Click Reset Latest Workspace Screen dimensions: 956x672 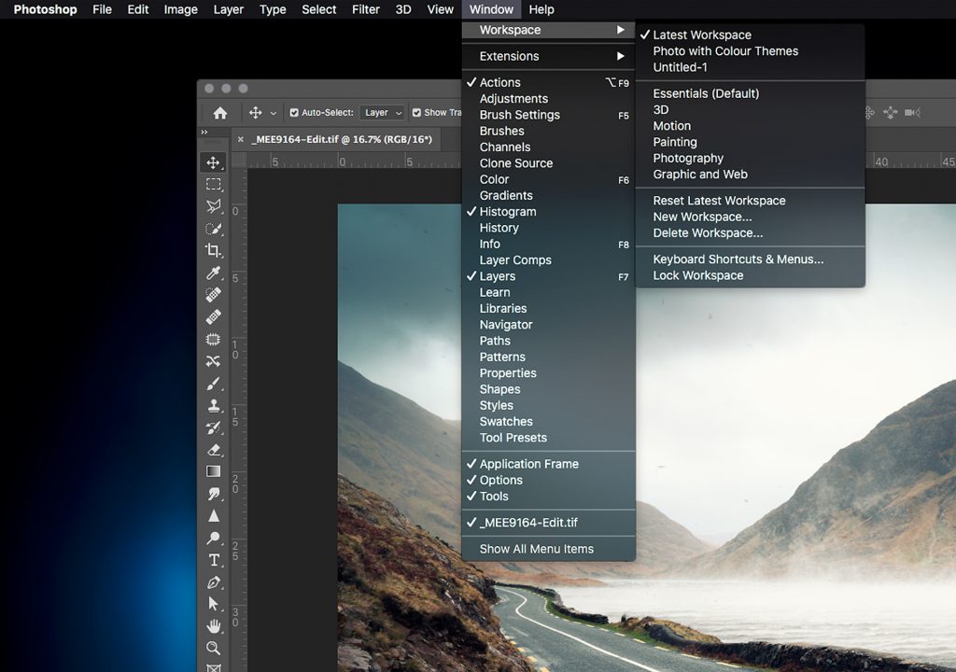click(719, 201)
